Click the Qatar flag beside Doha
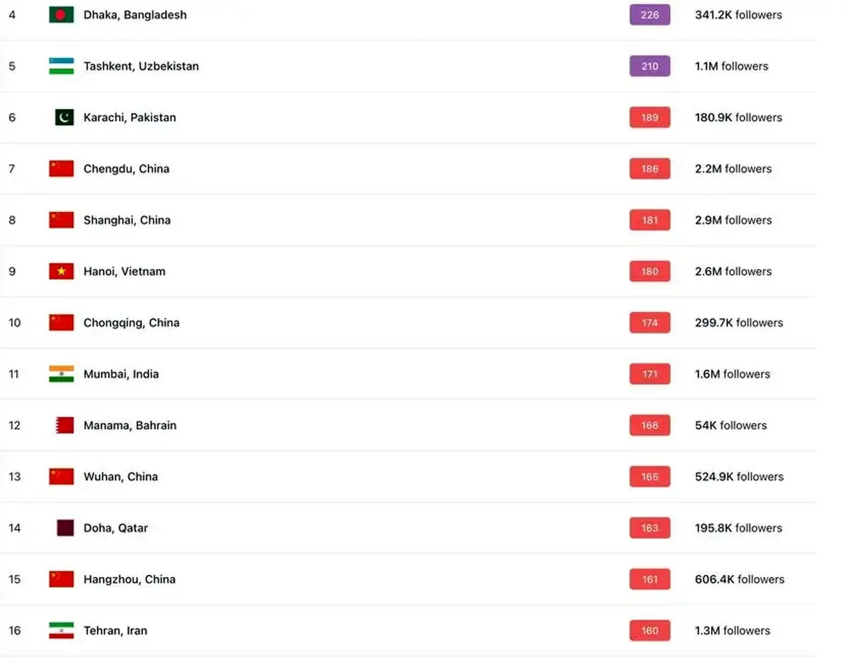 point(65,528)
